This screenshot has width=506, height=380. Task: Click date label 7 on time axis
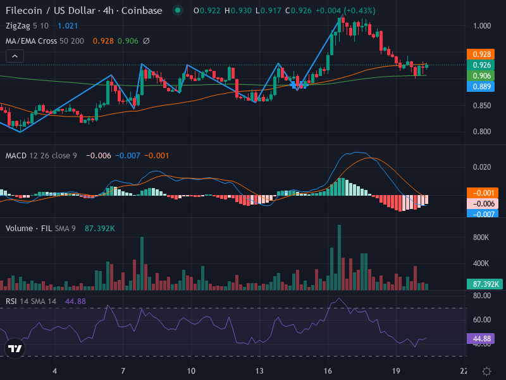(x=123, y=371)
